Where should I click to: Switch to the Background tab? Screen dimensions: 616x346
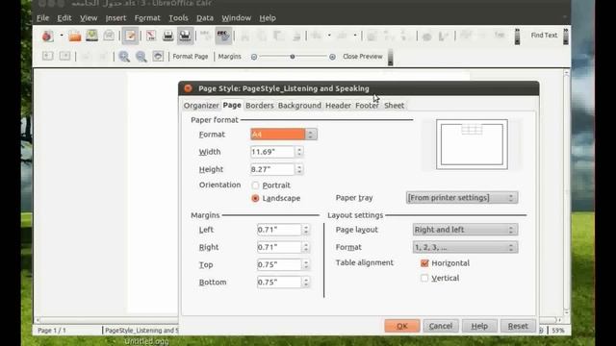click(x=299, y=106)
